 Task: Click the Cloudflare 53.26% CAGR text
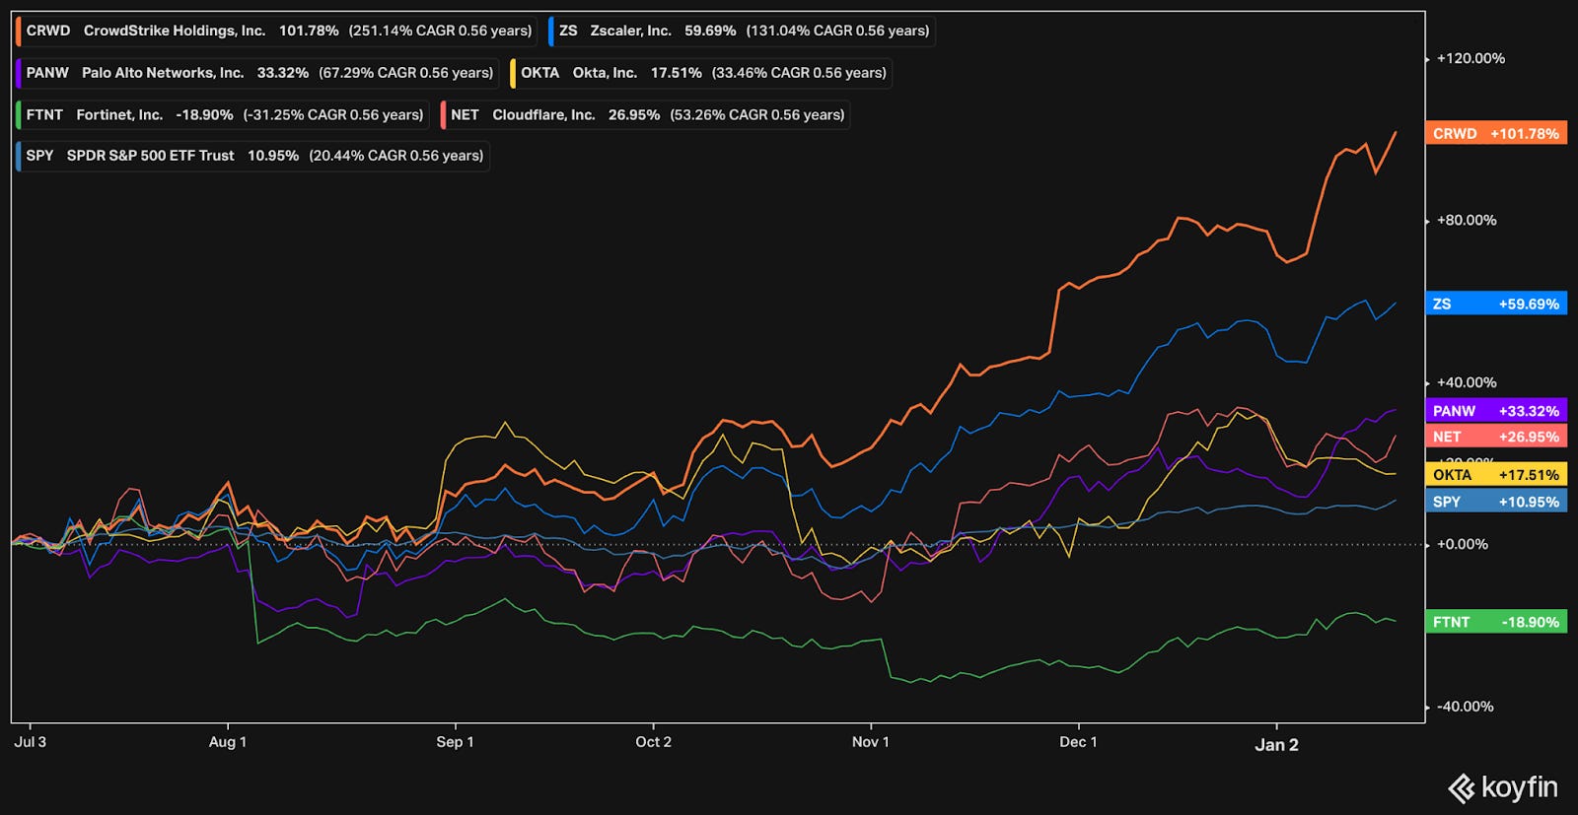757,114
